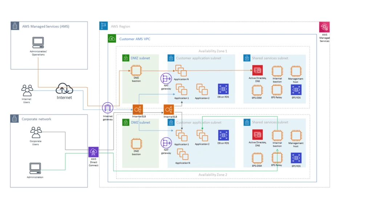Select the Internet gateway icon
Image resolution: width=372 pixels, height=209 pixels.
[108, 107]
